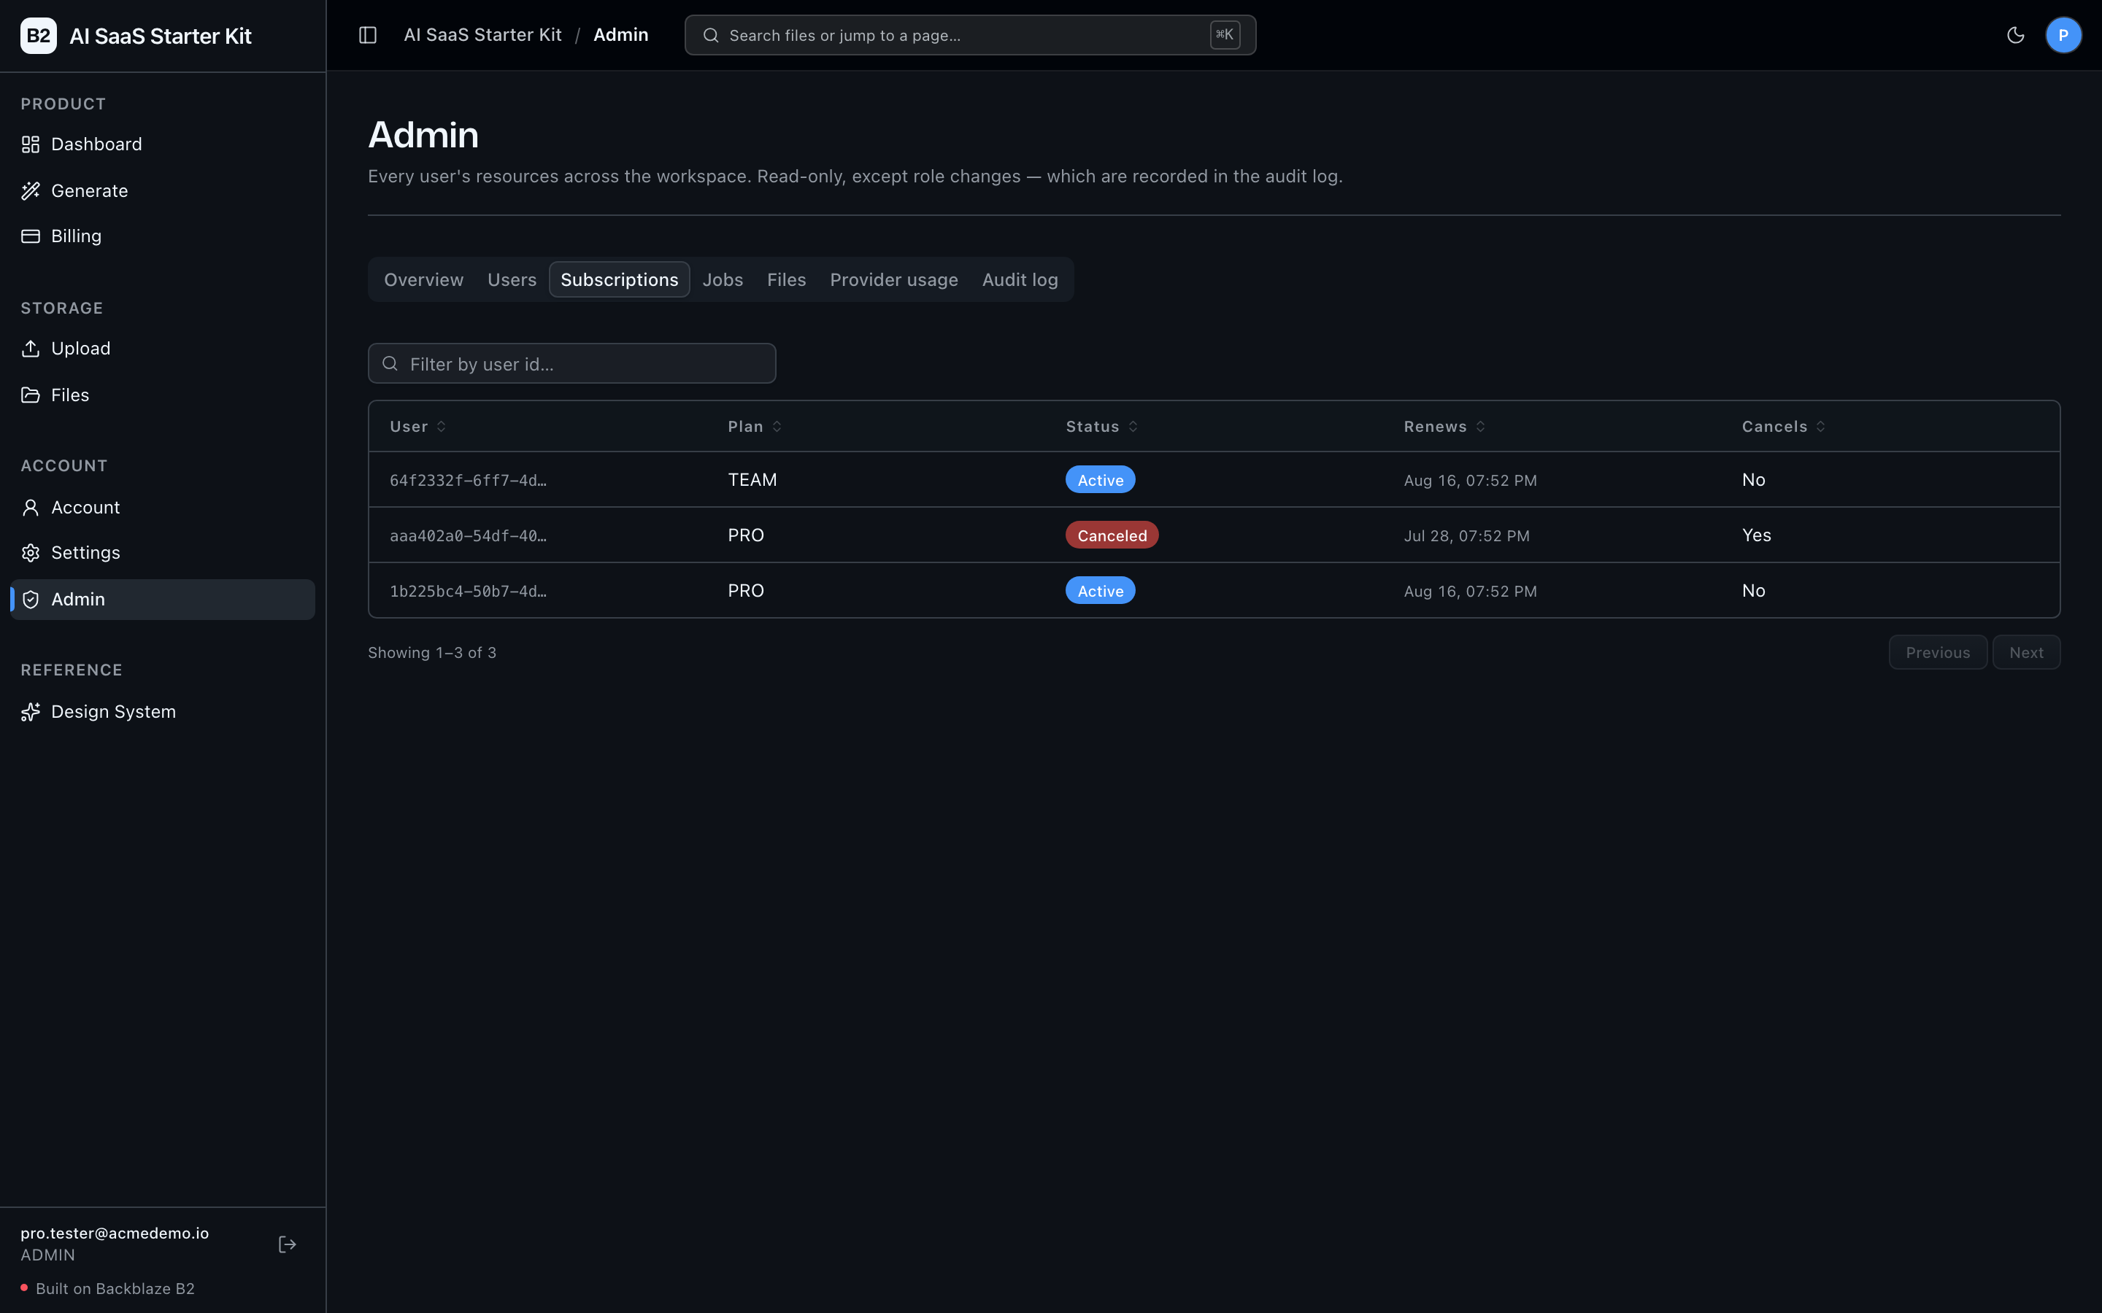Image resolution: width=2102 pixels, height=1313 pixels.
Task: Sort table by User column
Action: coord(417,427)
